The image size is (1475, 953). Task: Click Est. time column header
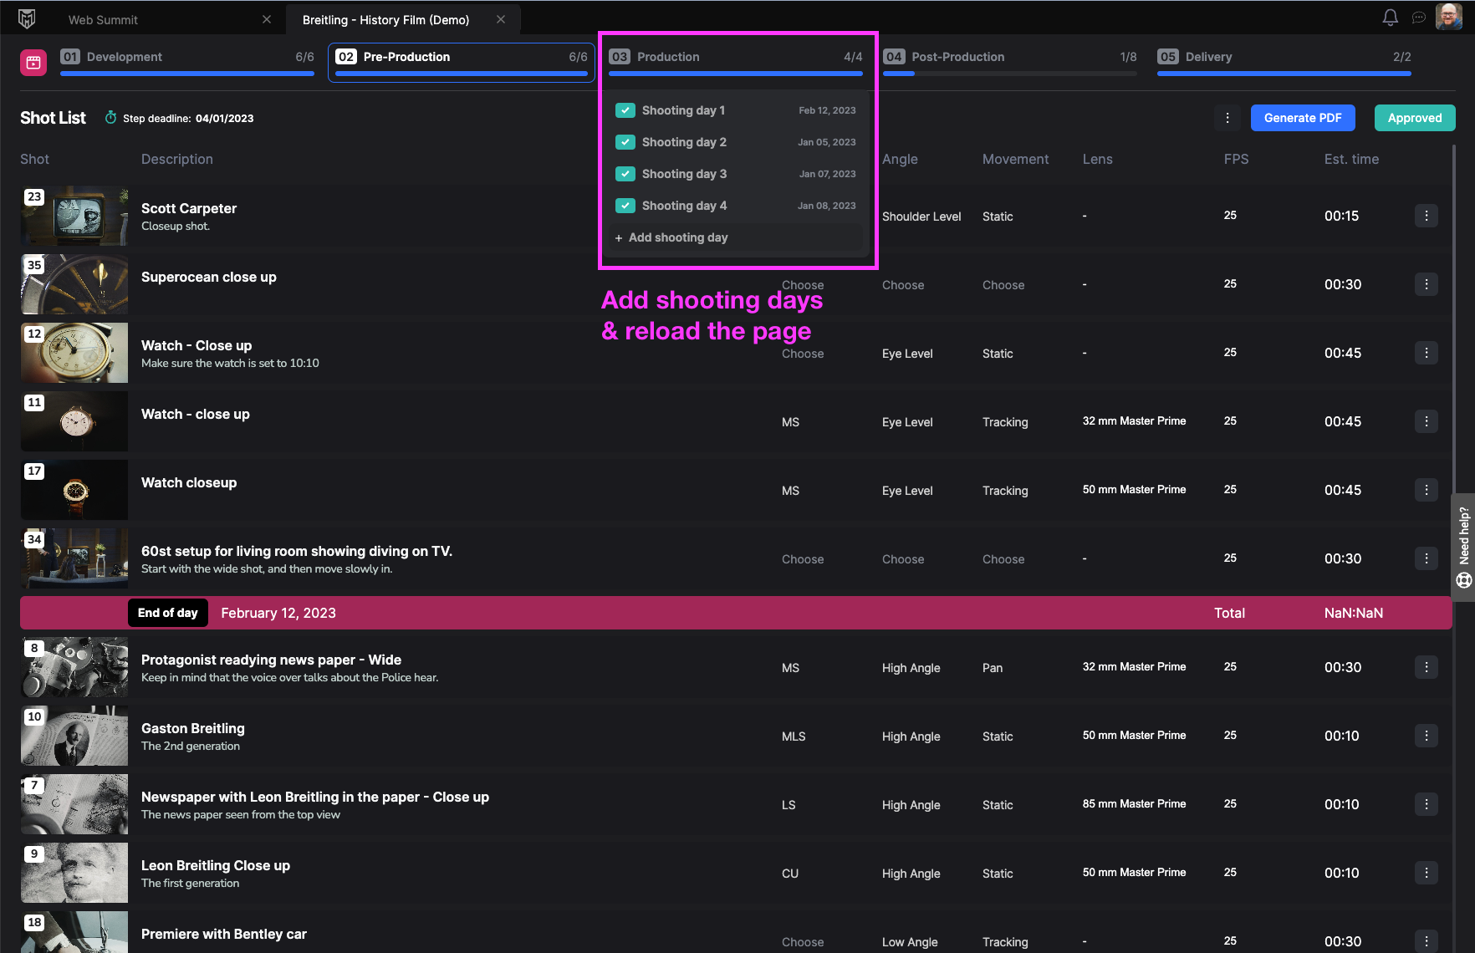click(1351, 159)
